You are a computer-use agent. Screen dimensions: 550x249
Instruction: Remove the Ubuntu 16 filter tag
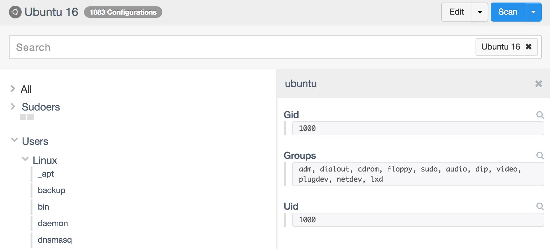coord(529,47)
